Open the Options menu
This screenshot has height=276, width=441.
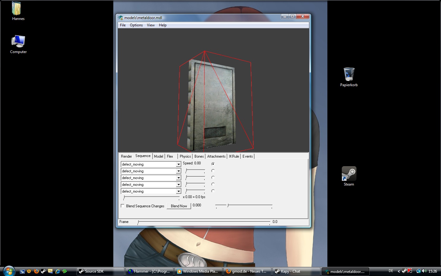point(136,25)
